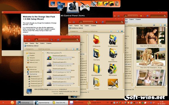Click search field in Компьютер window

[70, 40]
